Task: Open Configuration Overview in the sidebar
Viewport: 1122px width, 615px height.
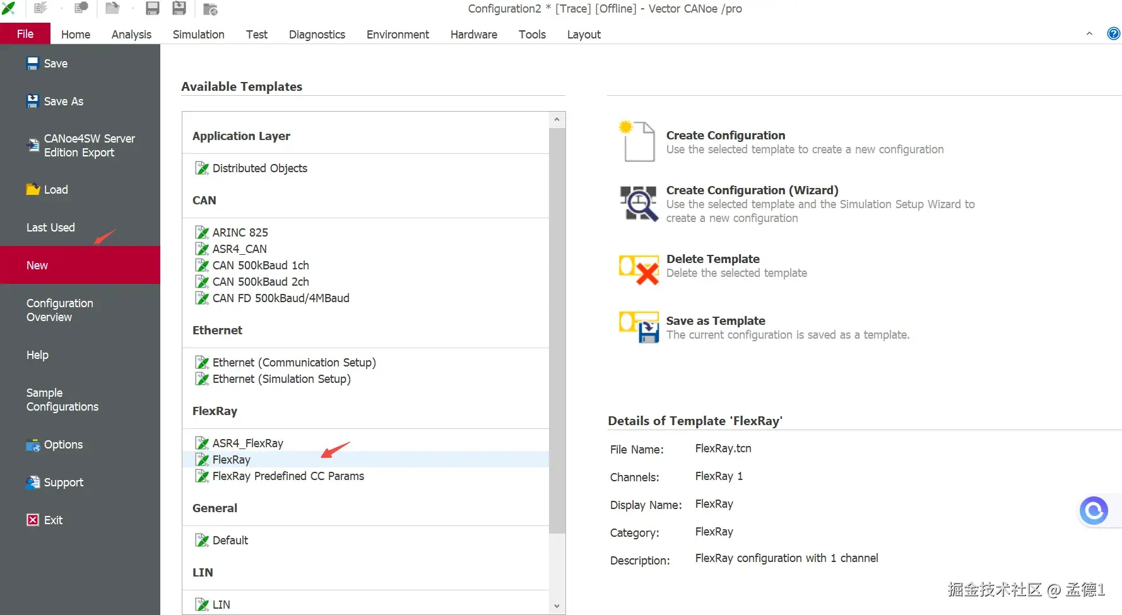Action: coord(80,310)
